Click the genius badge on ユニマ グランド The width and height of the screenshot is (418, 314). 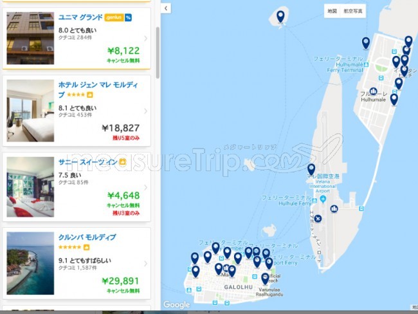(114, 17)
